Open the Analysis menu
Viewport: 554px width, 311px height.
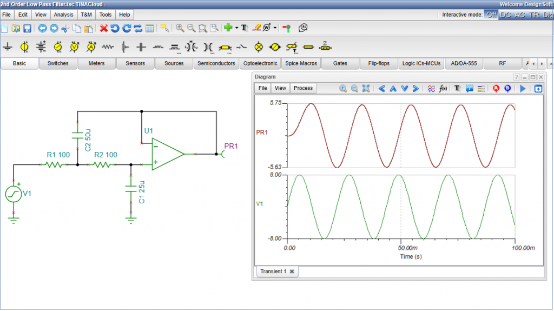pyautogui.click(x=63, y=15)
